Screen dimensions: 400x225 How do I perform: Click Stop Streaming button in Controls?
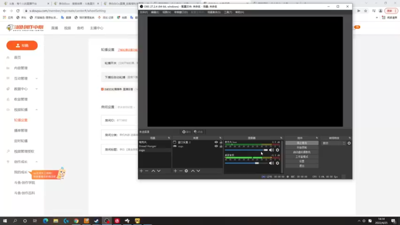pos(302,143)
